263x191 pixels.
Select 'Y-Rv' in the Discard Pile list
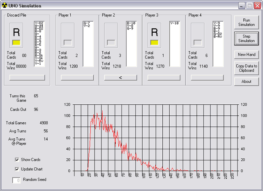[39, 61]
